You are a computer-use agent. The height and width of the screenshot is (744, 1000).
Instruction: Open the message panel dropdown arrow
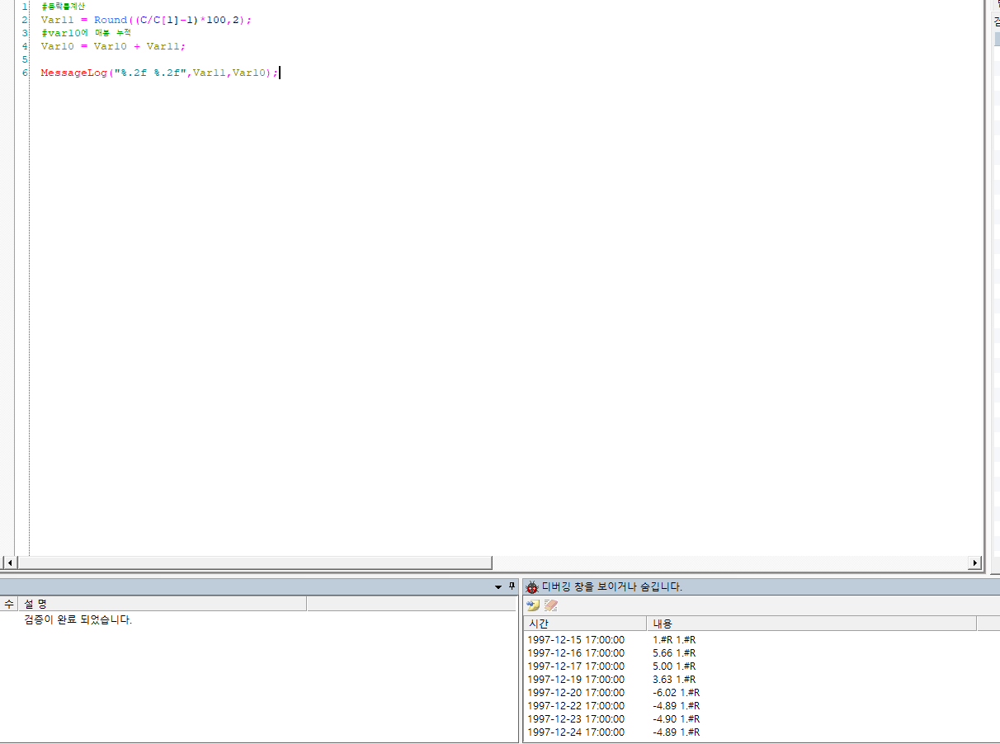pos(498,587)
